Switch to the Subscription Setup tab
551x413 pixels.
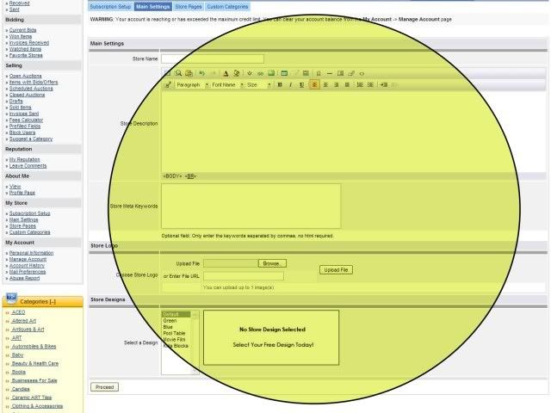click(x=110, y=7)
